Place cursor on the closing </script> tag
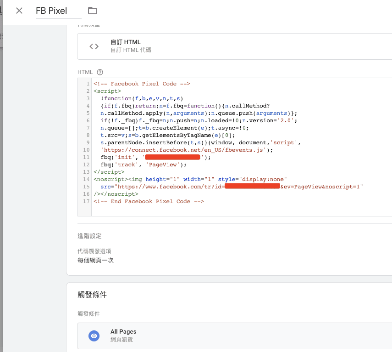 [109, 172]
